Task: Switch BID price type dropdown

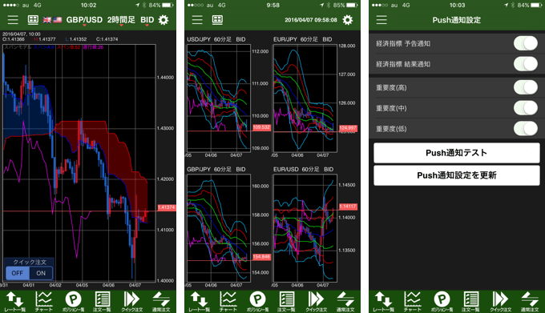Action: (147, 20)
